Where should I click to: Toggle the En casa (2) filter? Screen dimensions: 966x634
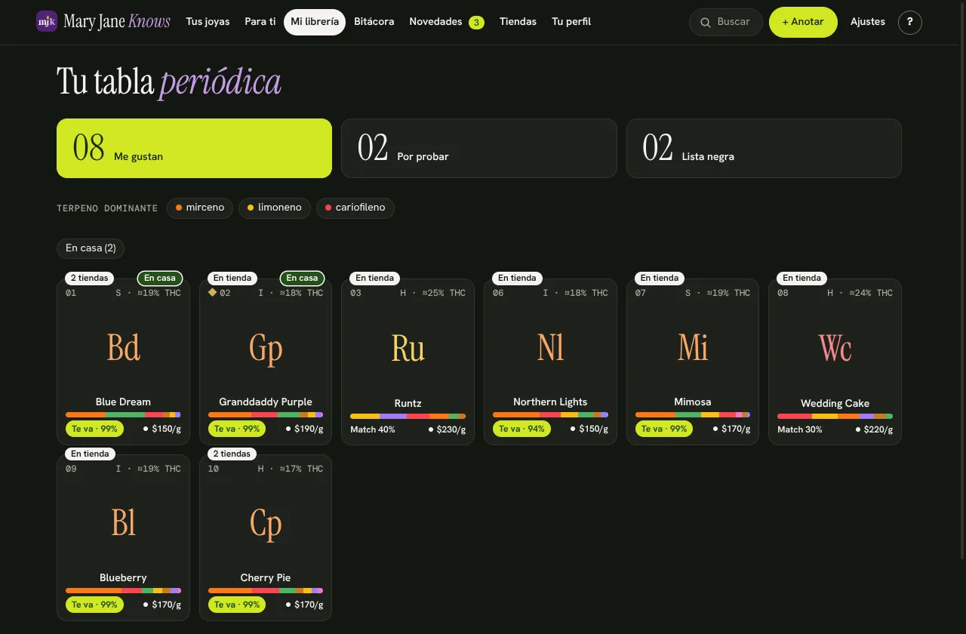[x=91, y=248]
